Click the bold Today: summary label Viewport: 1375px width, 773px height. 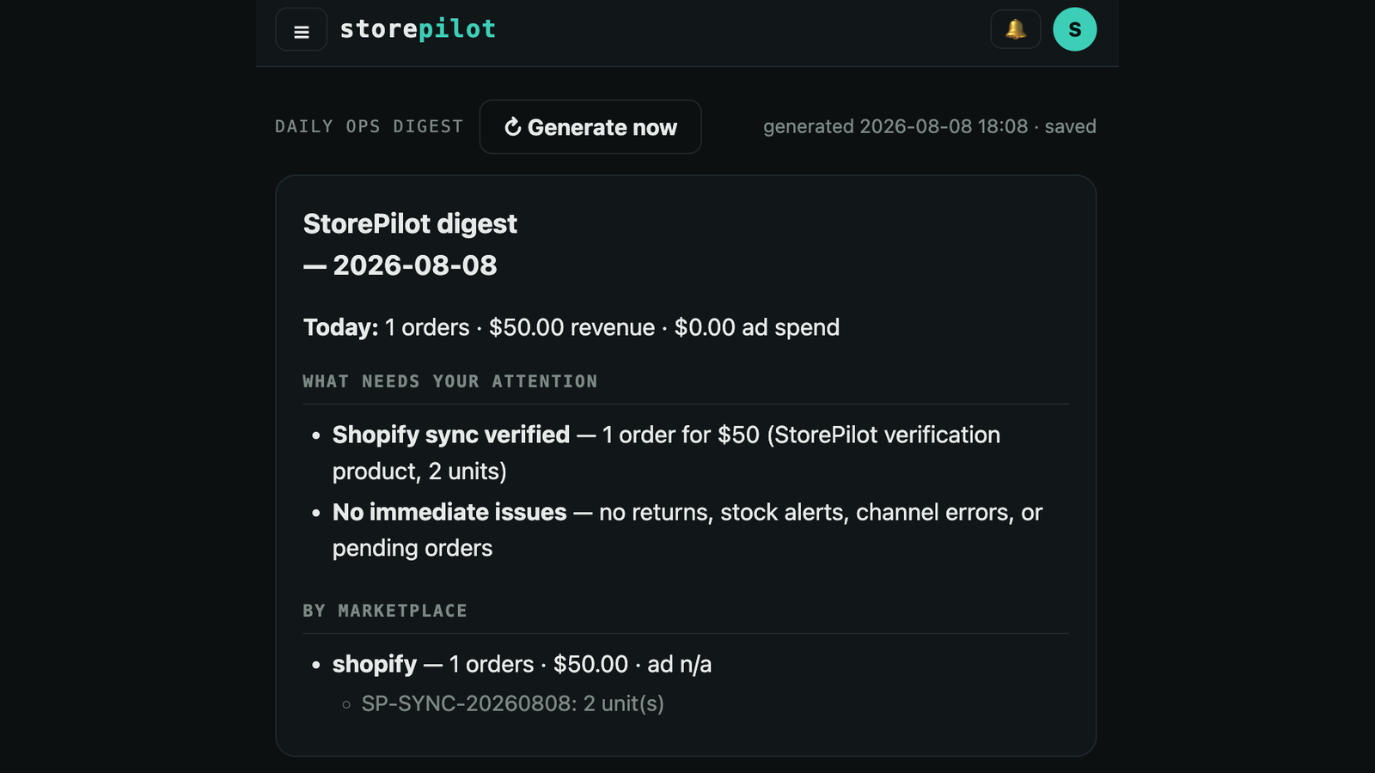[340, 327]
